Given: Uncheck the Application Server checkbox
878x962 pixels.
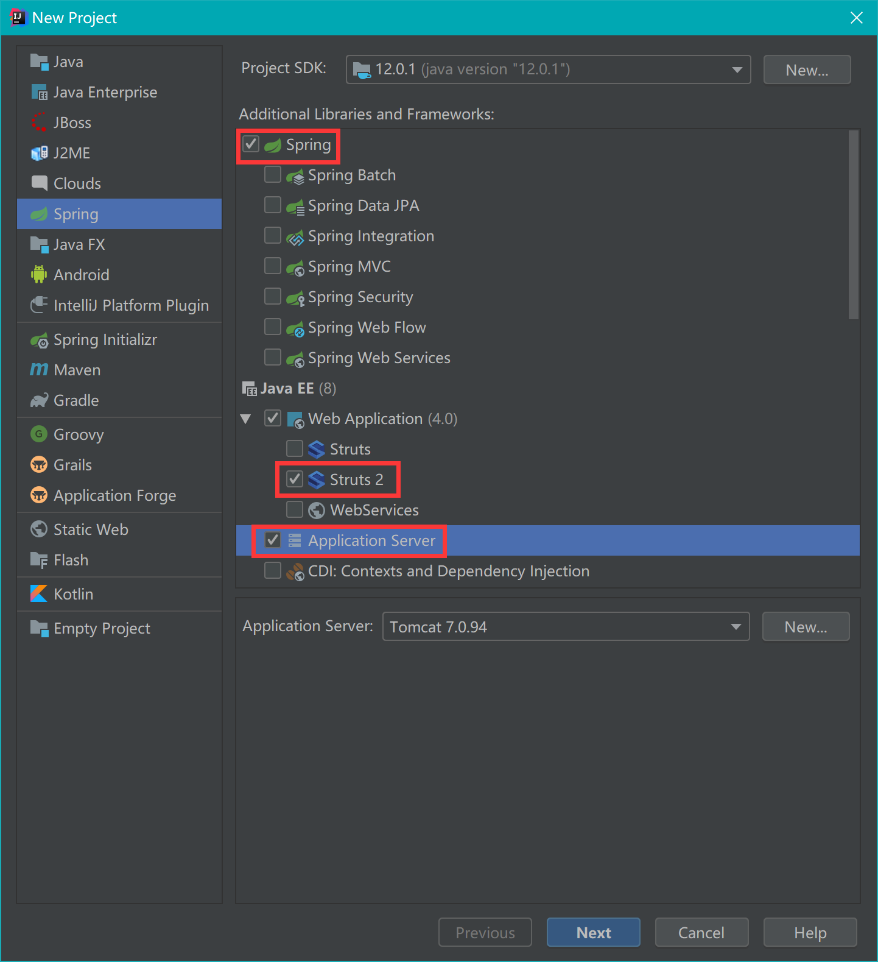Looking at the screenshot, I should (273, 540).
